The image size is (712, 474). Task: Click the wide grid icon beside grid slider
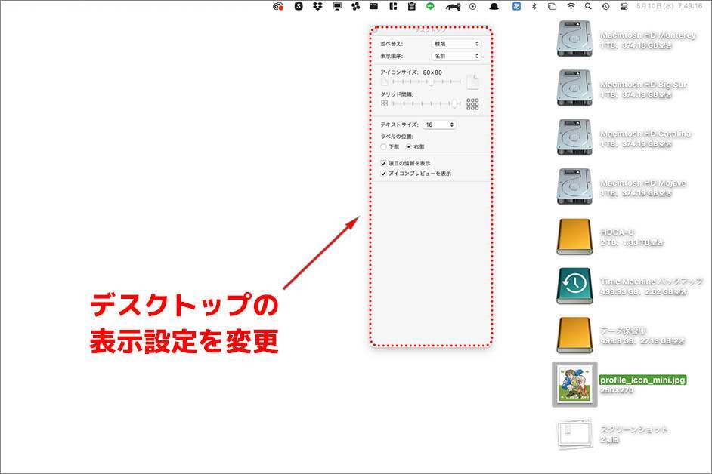click(x=472, y=104)
